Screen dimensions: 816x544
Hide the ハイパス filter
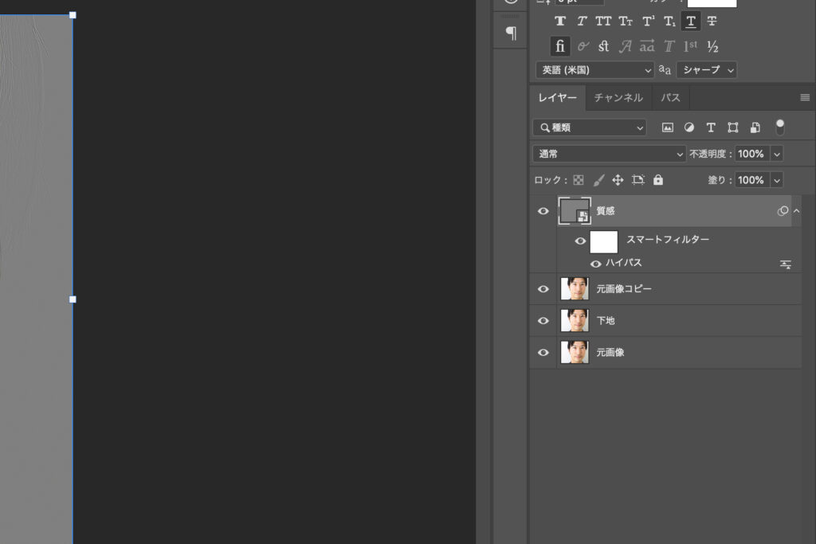(x=595, y=264)
